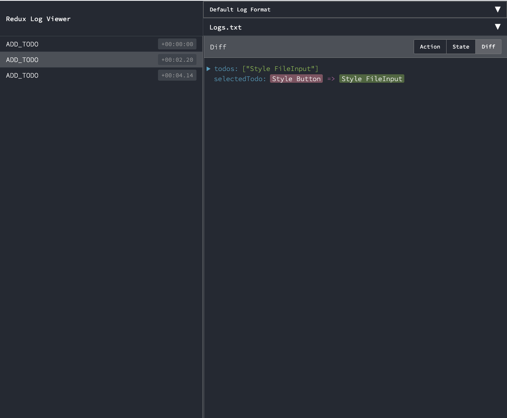Select the Diff tab

coord(488,46)
